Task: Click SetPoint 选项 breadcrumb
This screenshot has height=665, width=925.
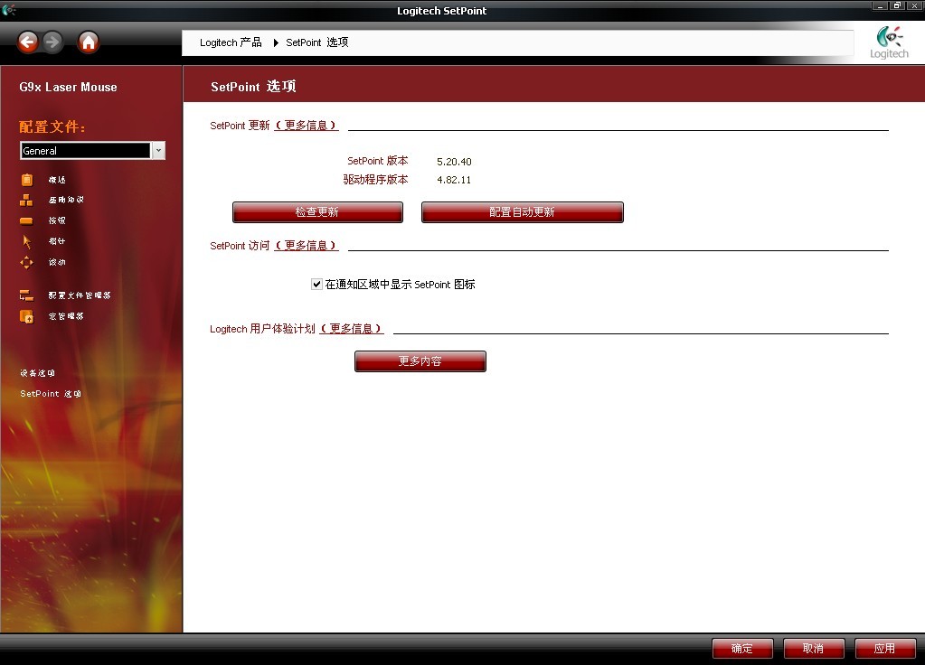Action: (317, 42)
